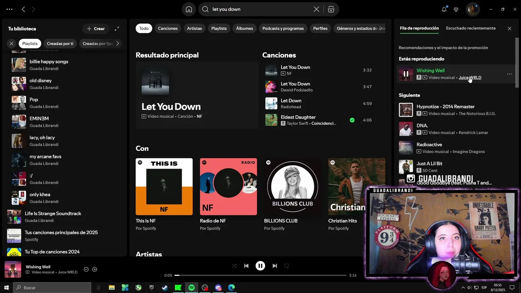Filter results by Canciones
This screenshot has height=293, width=521.
point(168,28)
